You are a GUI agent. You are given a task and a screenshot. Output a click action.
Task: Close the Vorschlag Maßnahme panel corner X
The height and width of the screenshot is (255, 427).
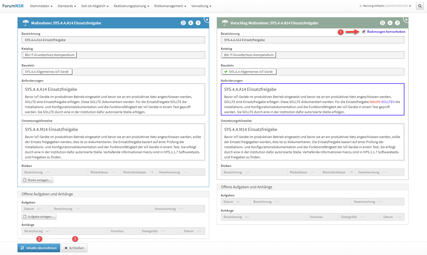(406, 20)
